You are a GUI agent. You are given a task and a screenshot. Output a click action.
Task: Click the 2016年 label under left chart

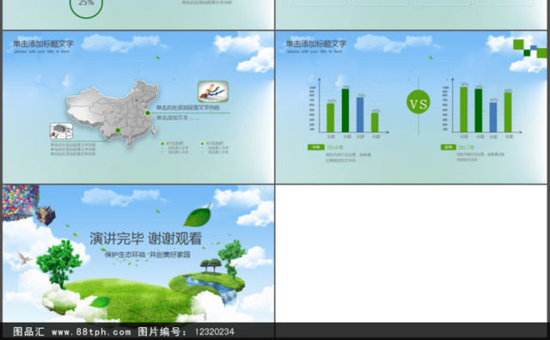335,148
